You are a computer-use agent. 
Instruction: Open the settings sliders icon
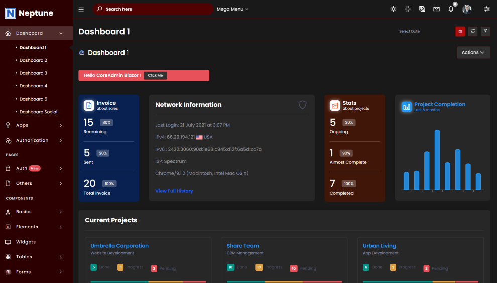click(x=486, y=9)
